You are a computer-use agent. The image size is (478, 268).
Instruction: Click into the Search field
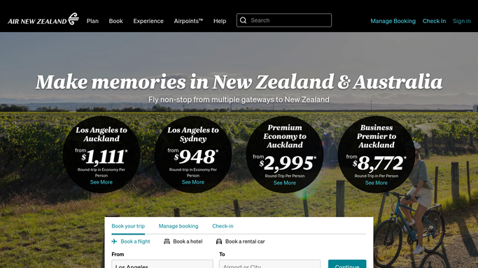pos(284,20)
